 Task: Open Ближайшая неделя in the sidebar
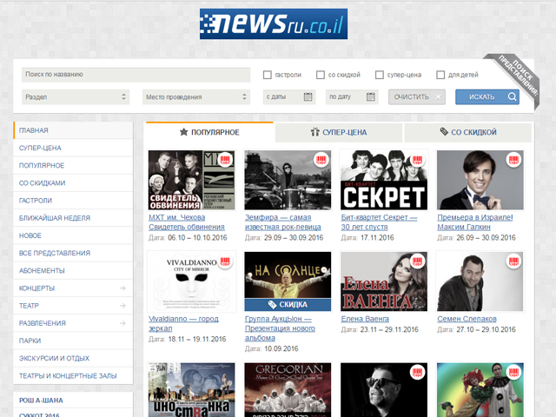click(73, 218)
